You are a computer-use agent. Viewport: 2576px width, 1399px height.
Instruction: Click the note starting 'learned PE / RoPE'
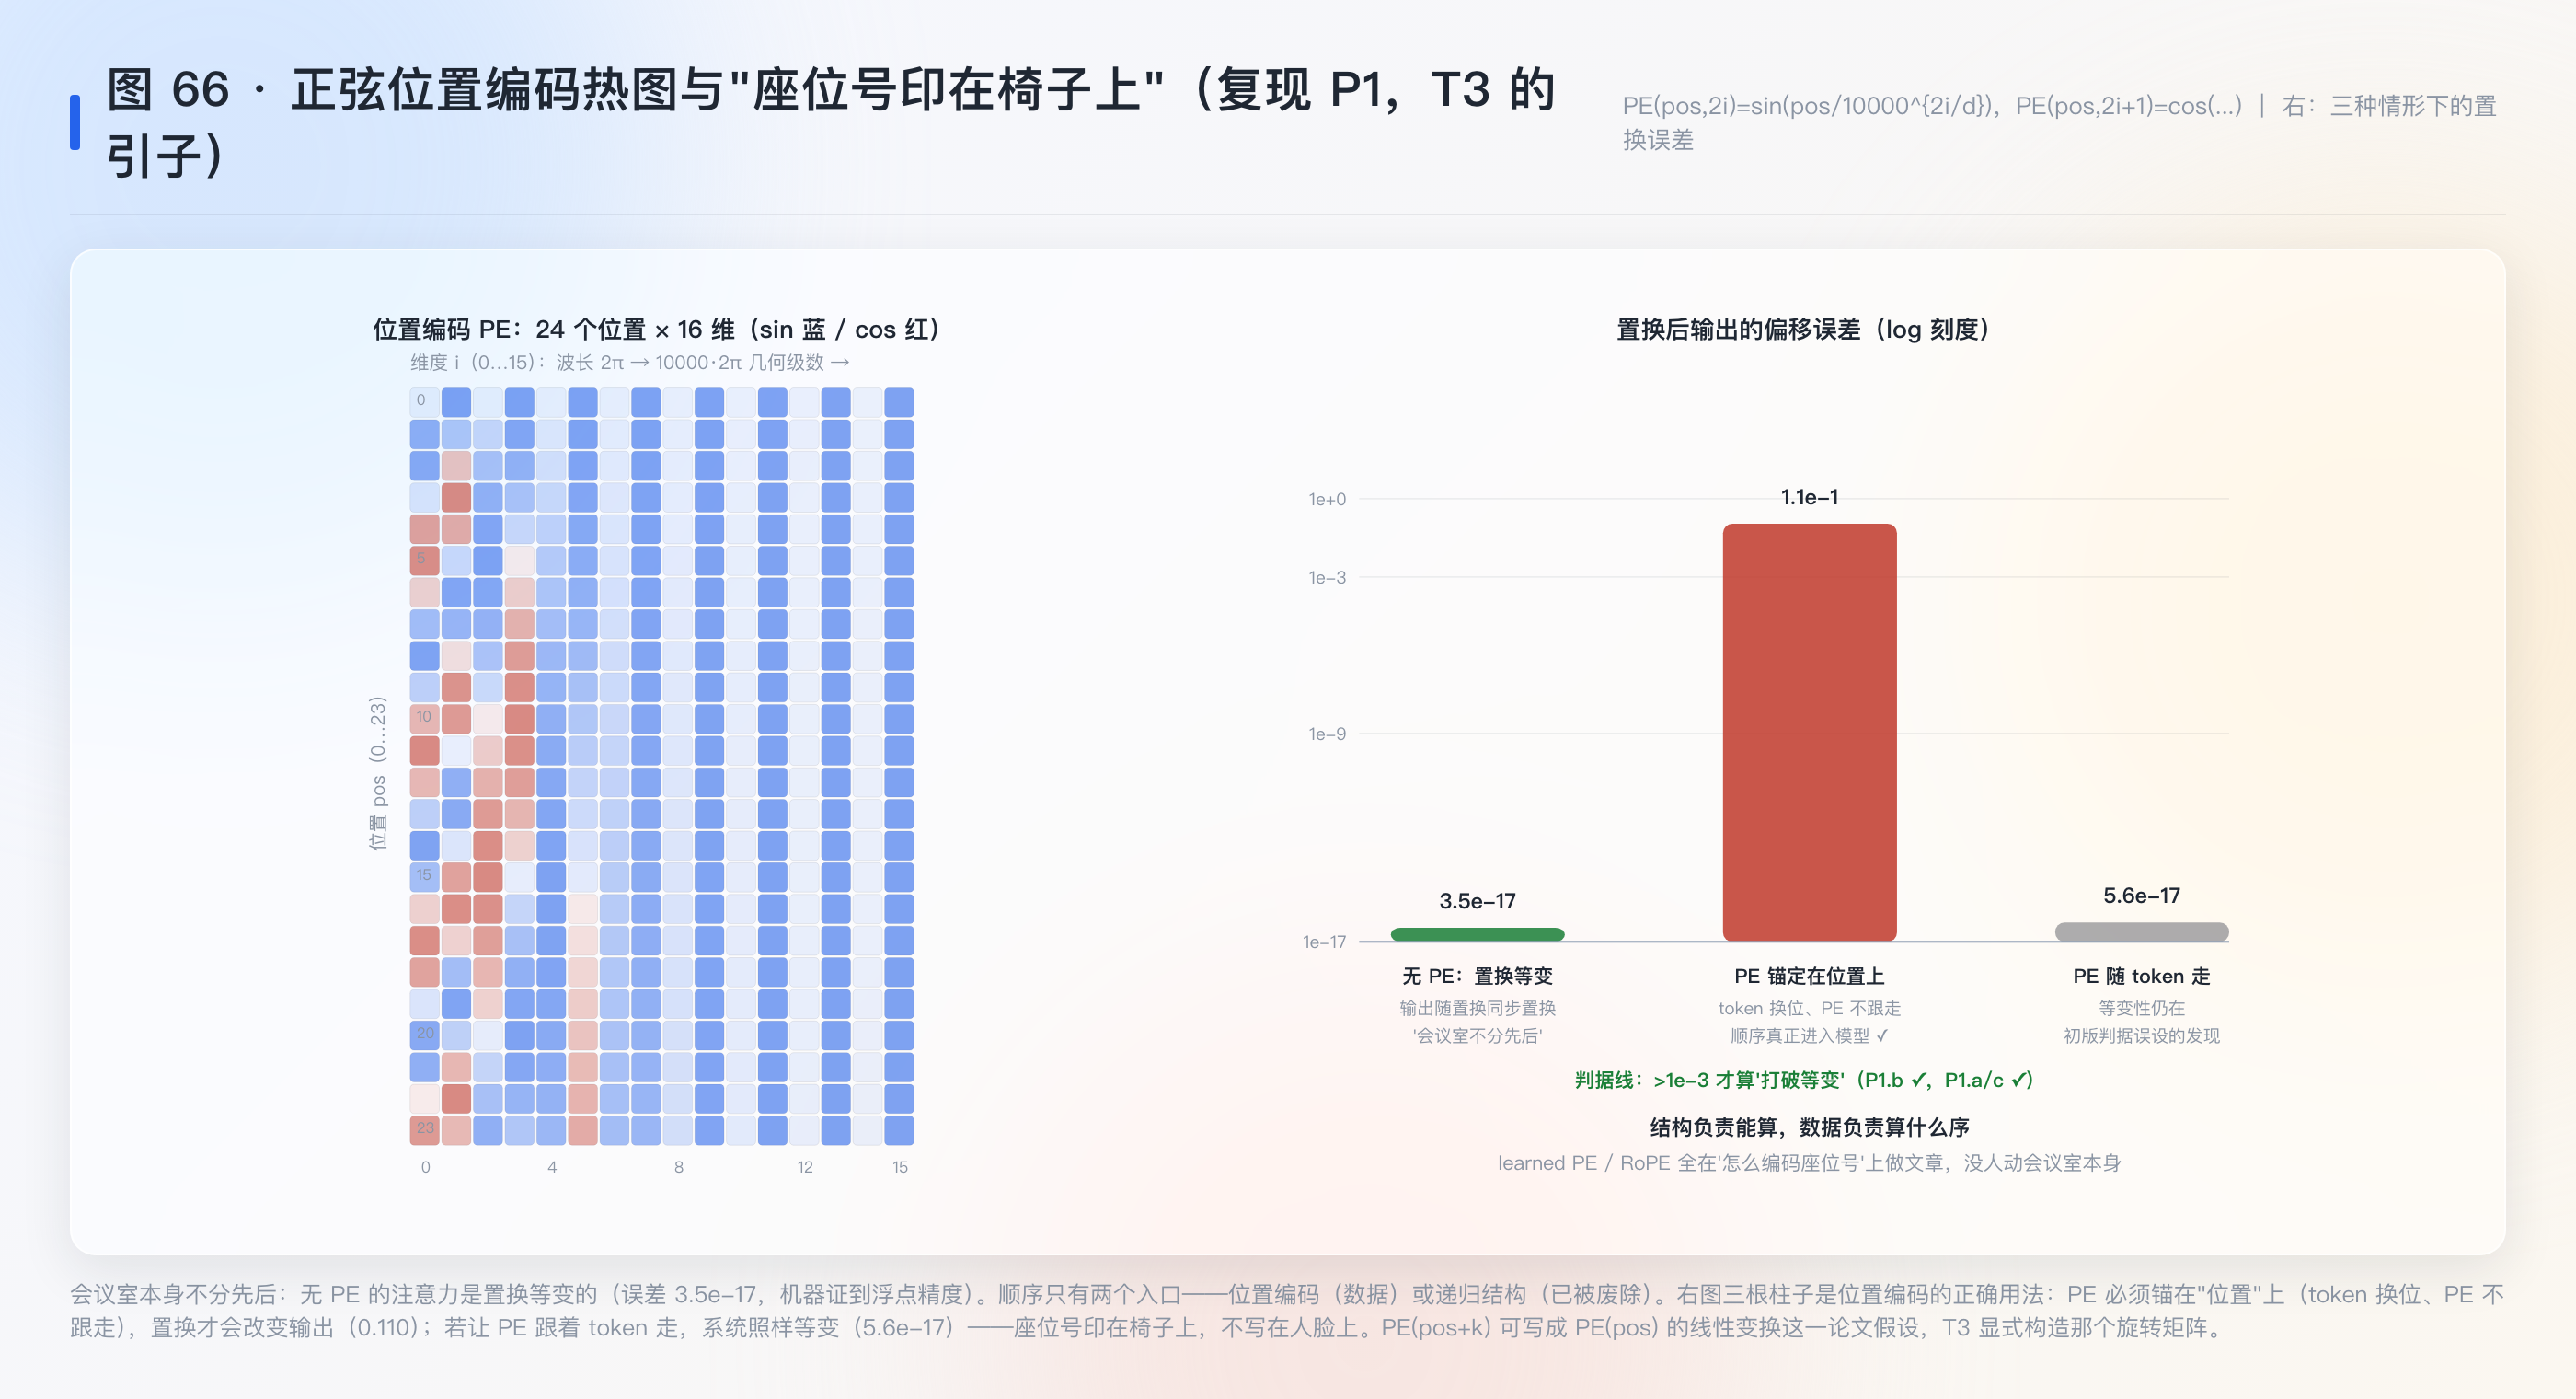[1809, 1162]
